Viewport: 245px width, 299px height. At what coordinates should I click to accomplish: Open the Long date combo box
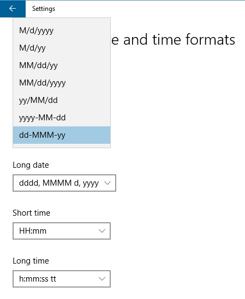(64, 183)
